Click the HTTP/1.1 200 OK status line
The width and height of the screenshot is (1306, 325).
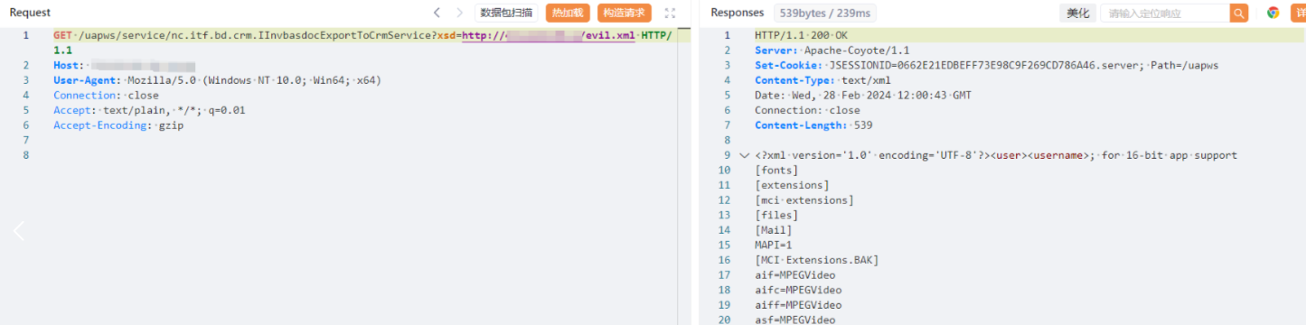coord(801,35)
